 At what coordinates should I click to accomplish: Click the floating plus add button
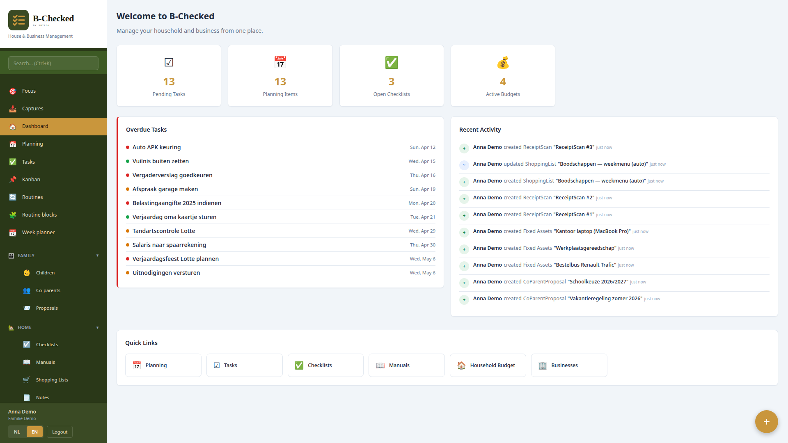coord(766,422)
